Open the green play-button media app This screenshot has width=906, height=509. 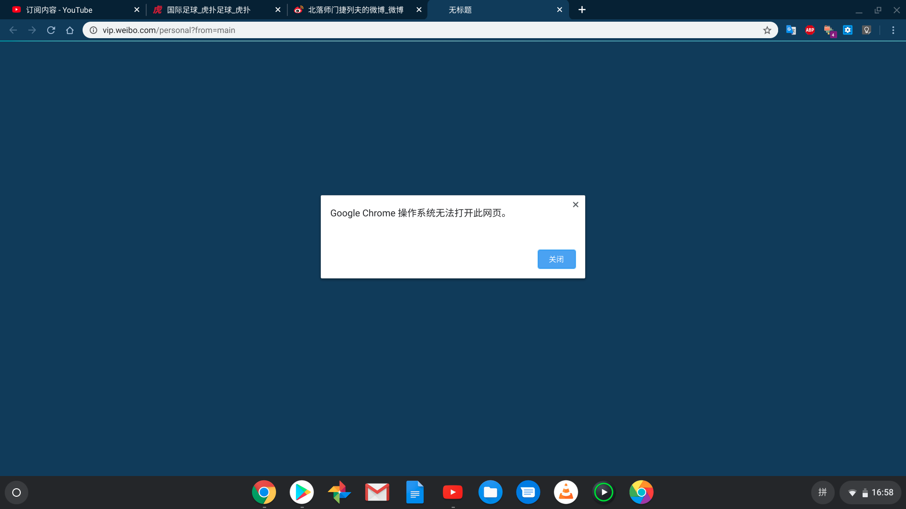[604, 493]
